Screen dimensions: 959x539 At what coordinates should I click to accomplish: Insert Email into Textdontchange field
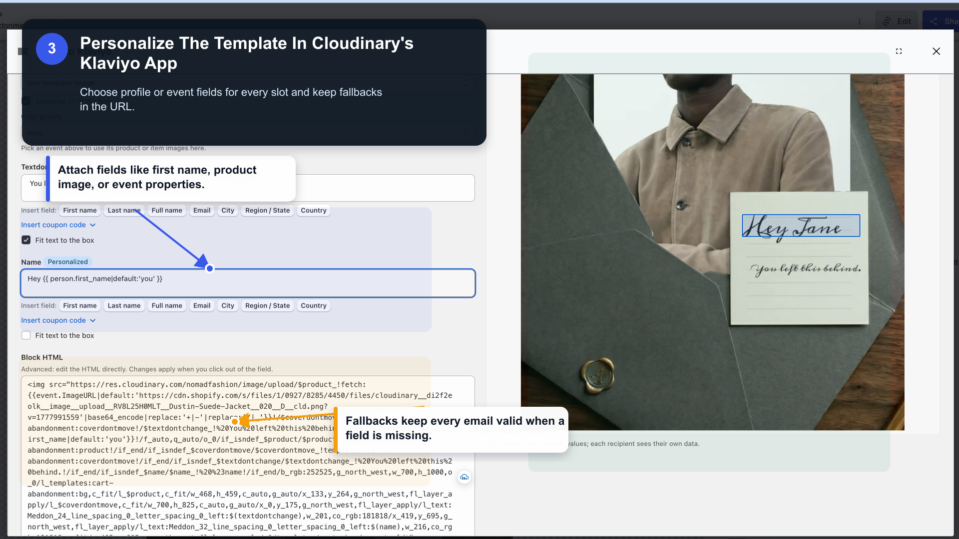202,211
